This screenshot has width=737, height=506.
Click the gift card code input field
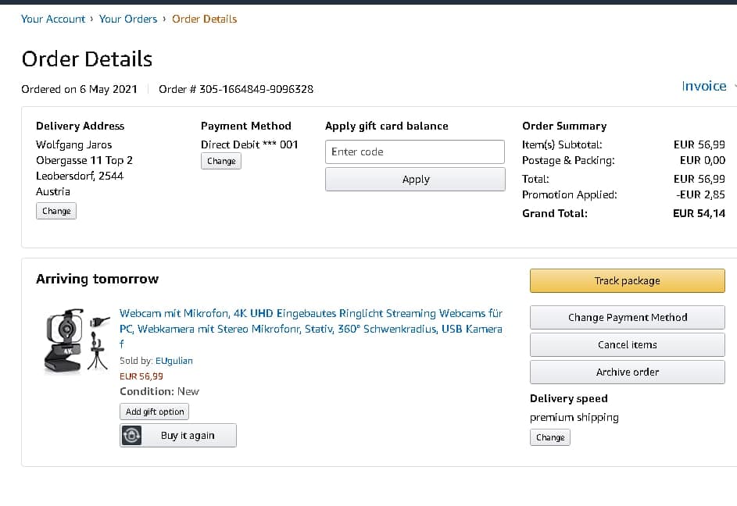coord(415,151)
